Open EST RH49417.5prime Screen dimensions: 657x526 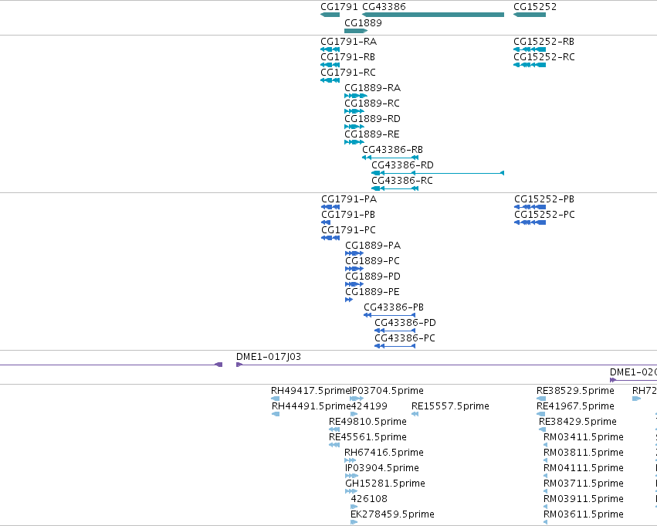pos(310,391)
